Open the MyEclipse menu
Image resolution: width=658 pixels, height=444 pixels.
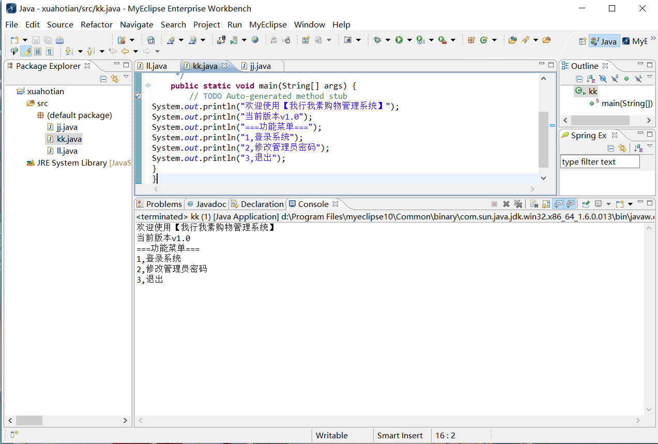pos(268,24)
